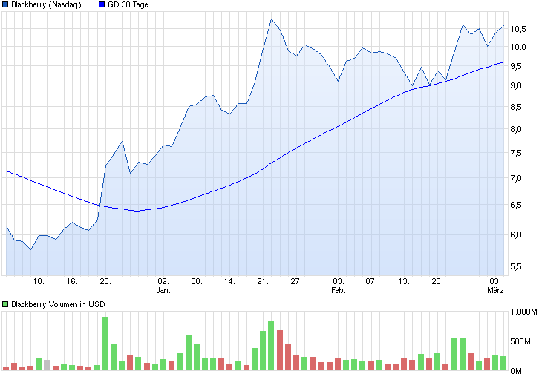This screenshot has width=539, height=377.
Task: Click the 'Blackberry Volumen in USD' legend text
Action: [x=58, y=304]
